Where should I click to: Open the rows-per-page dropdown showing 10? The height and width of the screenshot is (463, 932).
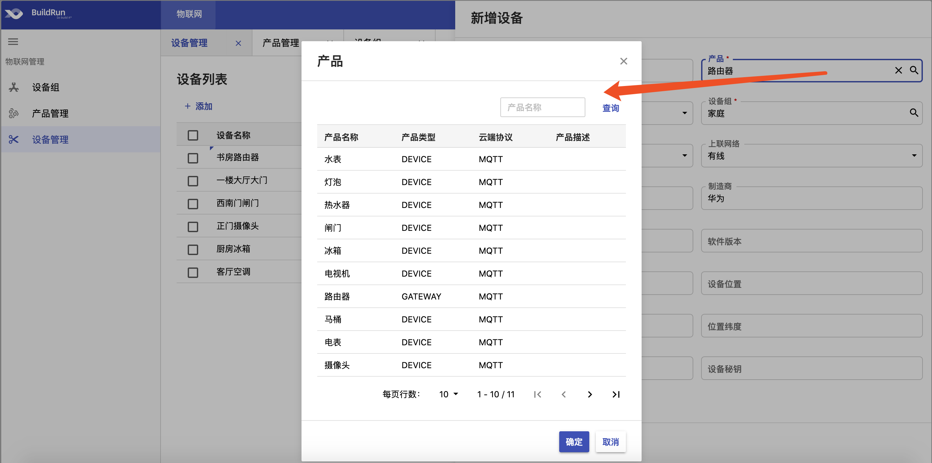click(449, 394)
